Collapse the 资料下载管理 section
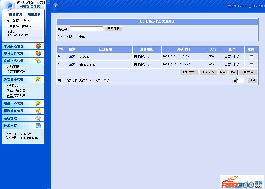The width and height of the screenshot is (265, 189). [x=14, y=61]
